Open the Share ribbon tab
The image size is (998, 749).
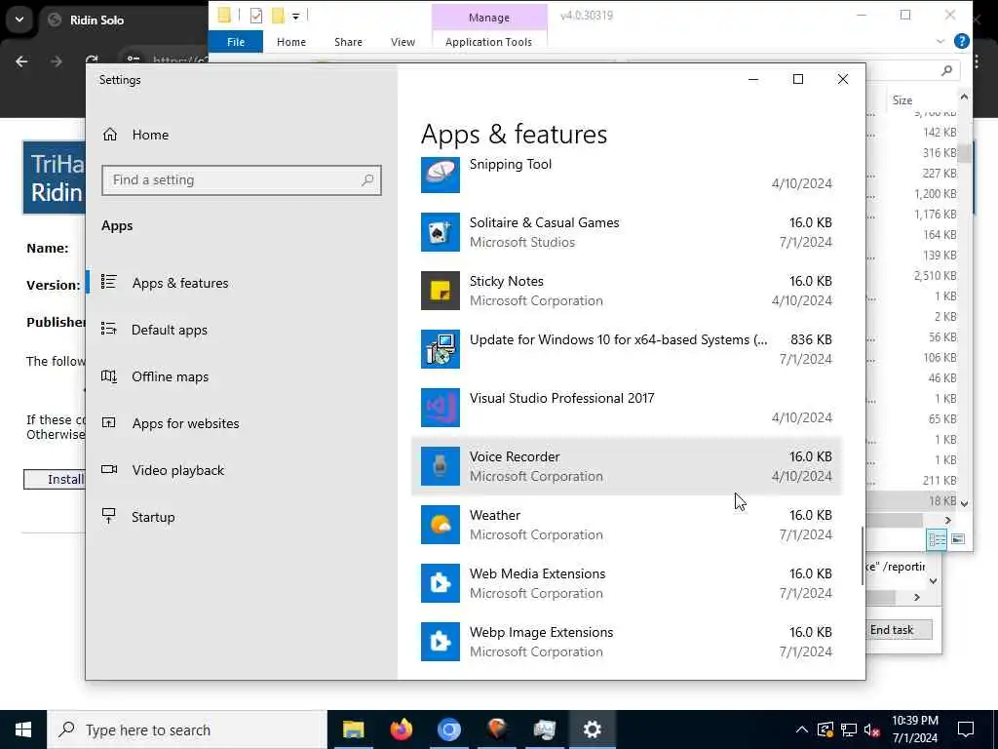coord(348,42)
